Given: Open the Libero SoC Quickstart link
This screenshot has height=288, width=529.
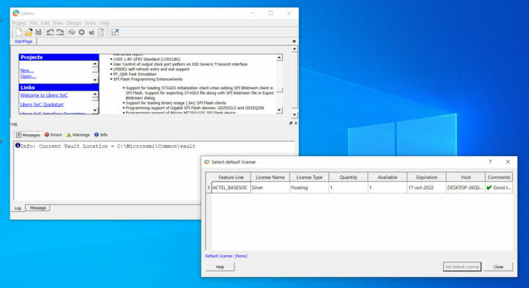Looking at the screenshot, I should click(x=42, y=105).
